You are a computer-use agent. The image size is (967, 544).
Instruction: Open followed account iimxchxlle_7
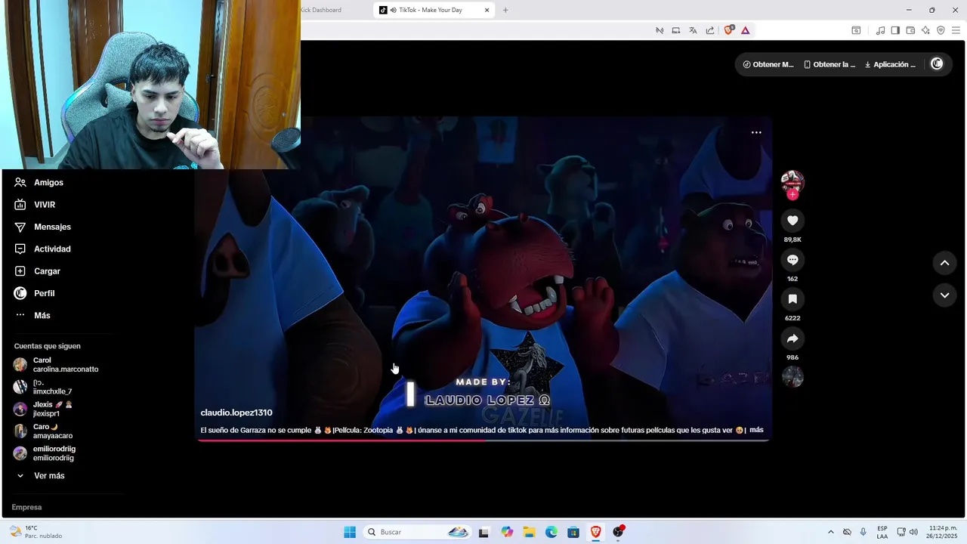click(x=43, y=387)
